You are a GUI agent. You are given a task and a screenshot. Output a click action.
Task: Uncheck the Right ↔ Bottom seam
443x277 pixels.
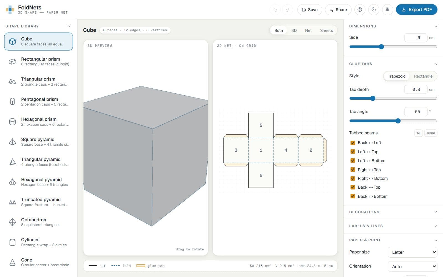[x=353, y=178]
